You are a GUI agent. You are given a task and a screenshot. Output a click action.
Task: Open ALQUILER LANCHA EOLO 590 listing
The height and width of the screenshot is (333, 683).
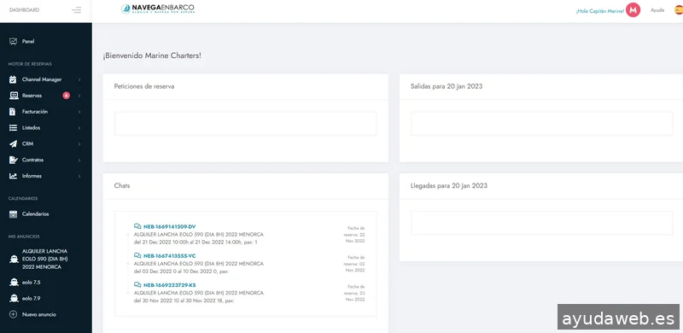(45, 260)
